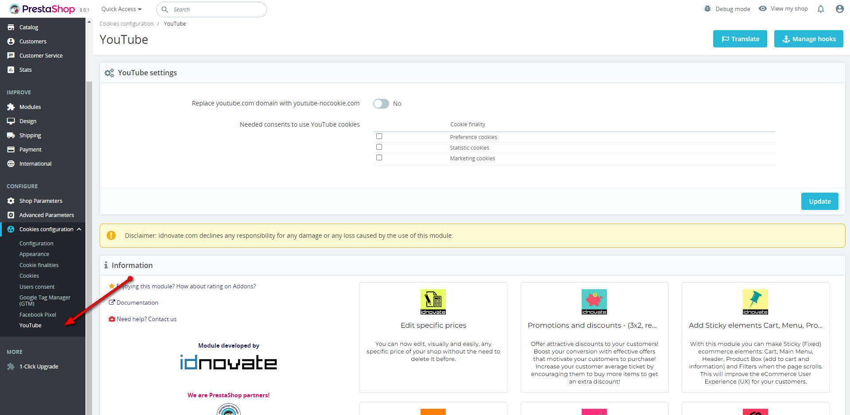Click the idnovate developer logo
850x415 pixels.
(x=228, y=362)
